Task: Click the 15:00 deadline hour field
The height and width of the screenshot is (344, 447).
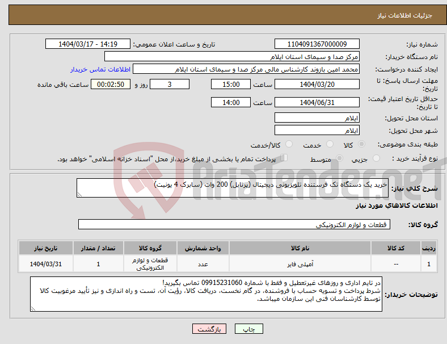Action: tap(231, 85)
